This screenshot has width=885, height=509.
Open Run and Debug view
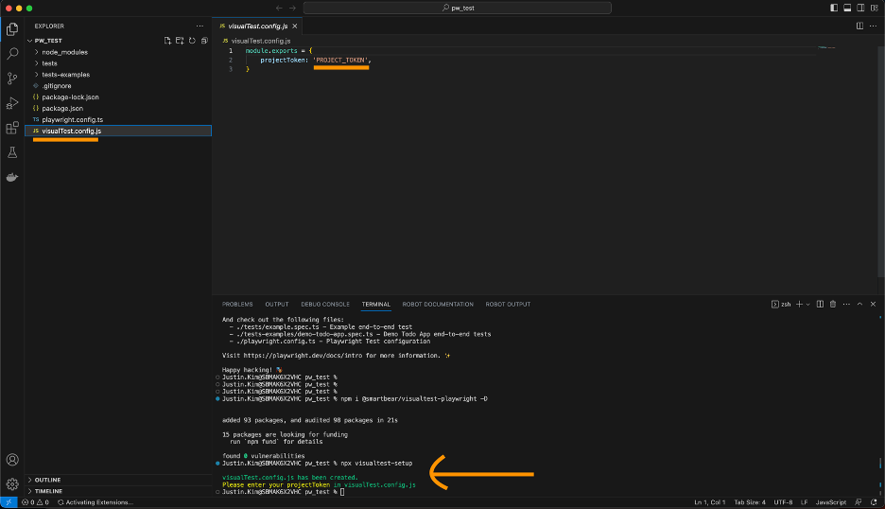point(12,103)
